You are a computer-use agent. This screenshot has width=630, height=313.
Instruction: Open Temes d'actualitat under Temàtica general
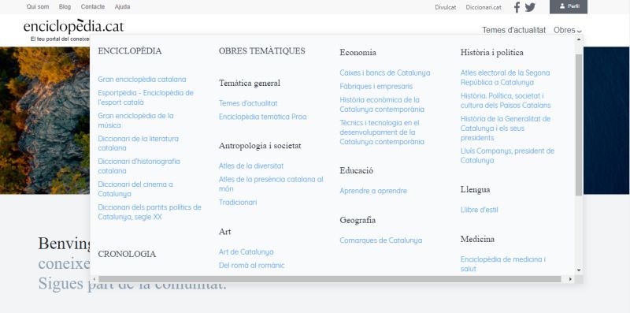point(248,103)
